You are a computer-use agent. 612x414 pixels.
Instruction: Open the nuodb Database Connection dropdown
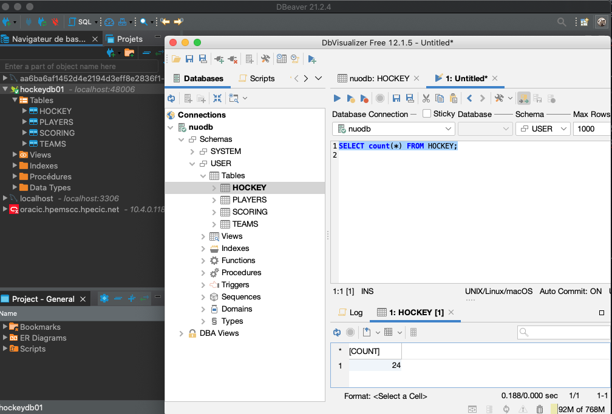(x=393, y=129)
